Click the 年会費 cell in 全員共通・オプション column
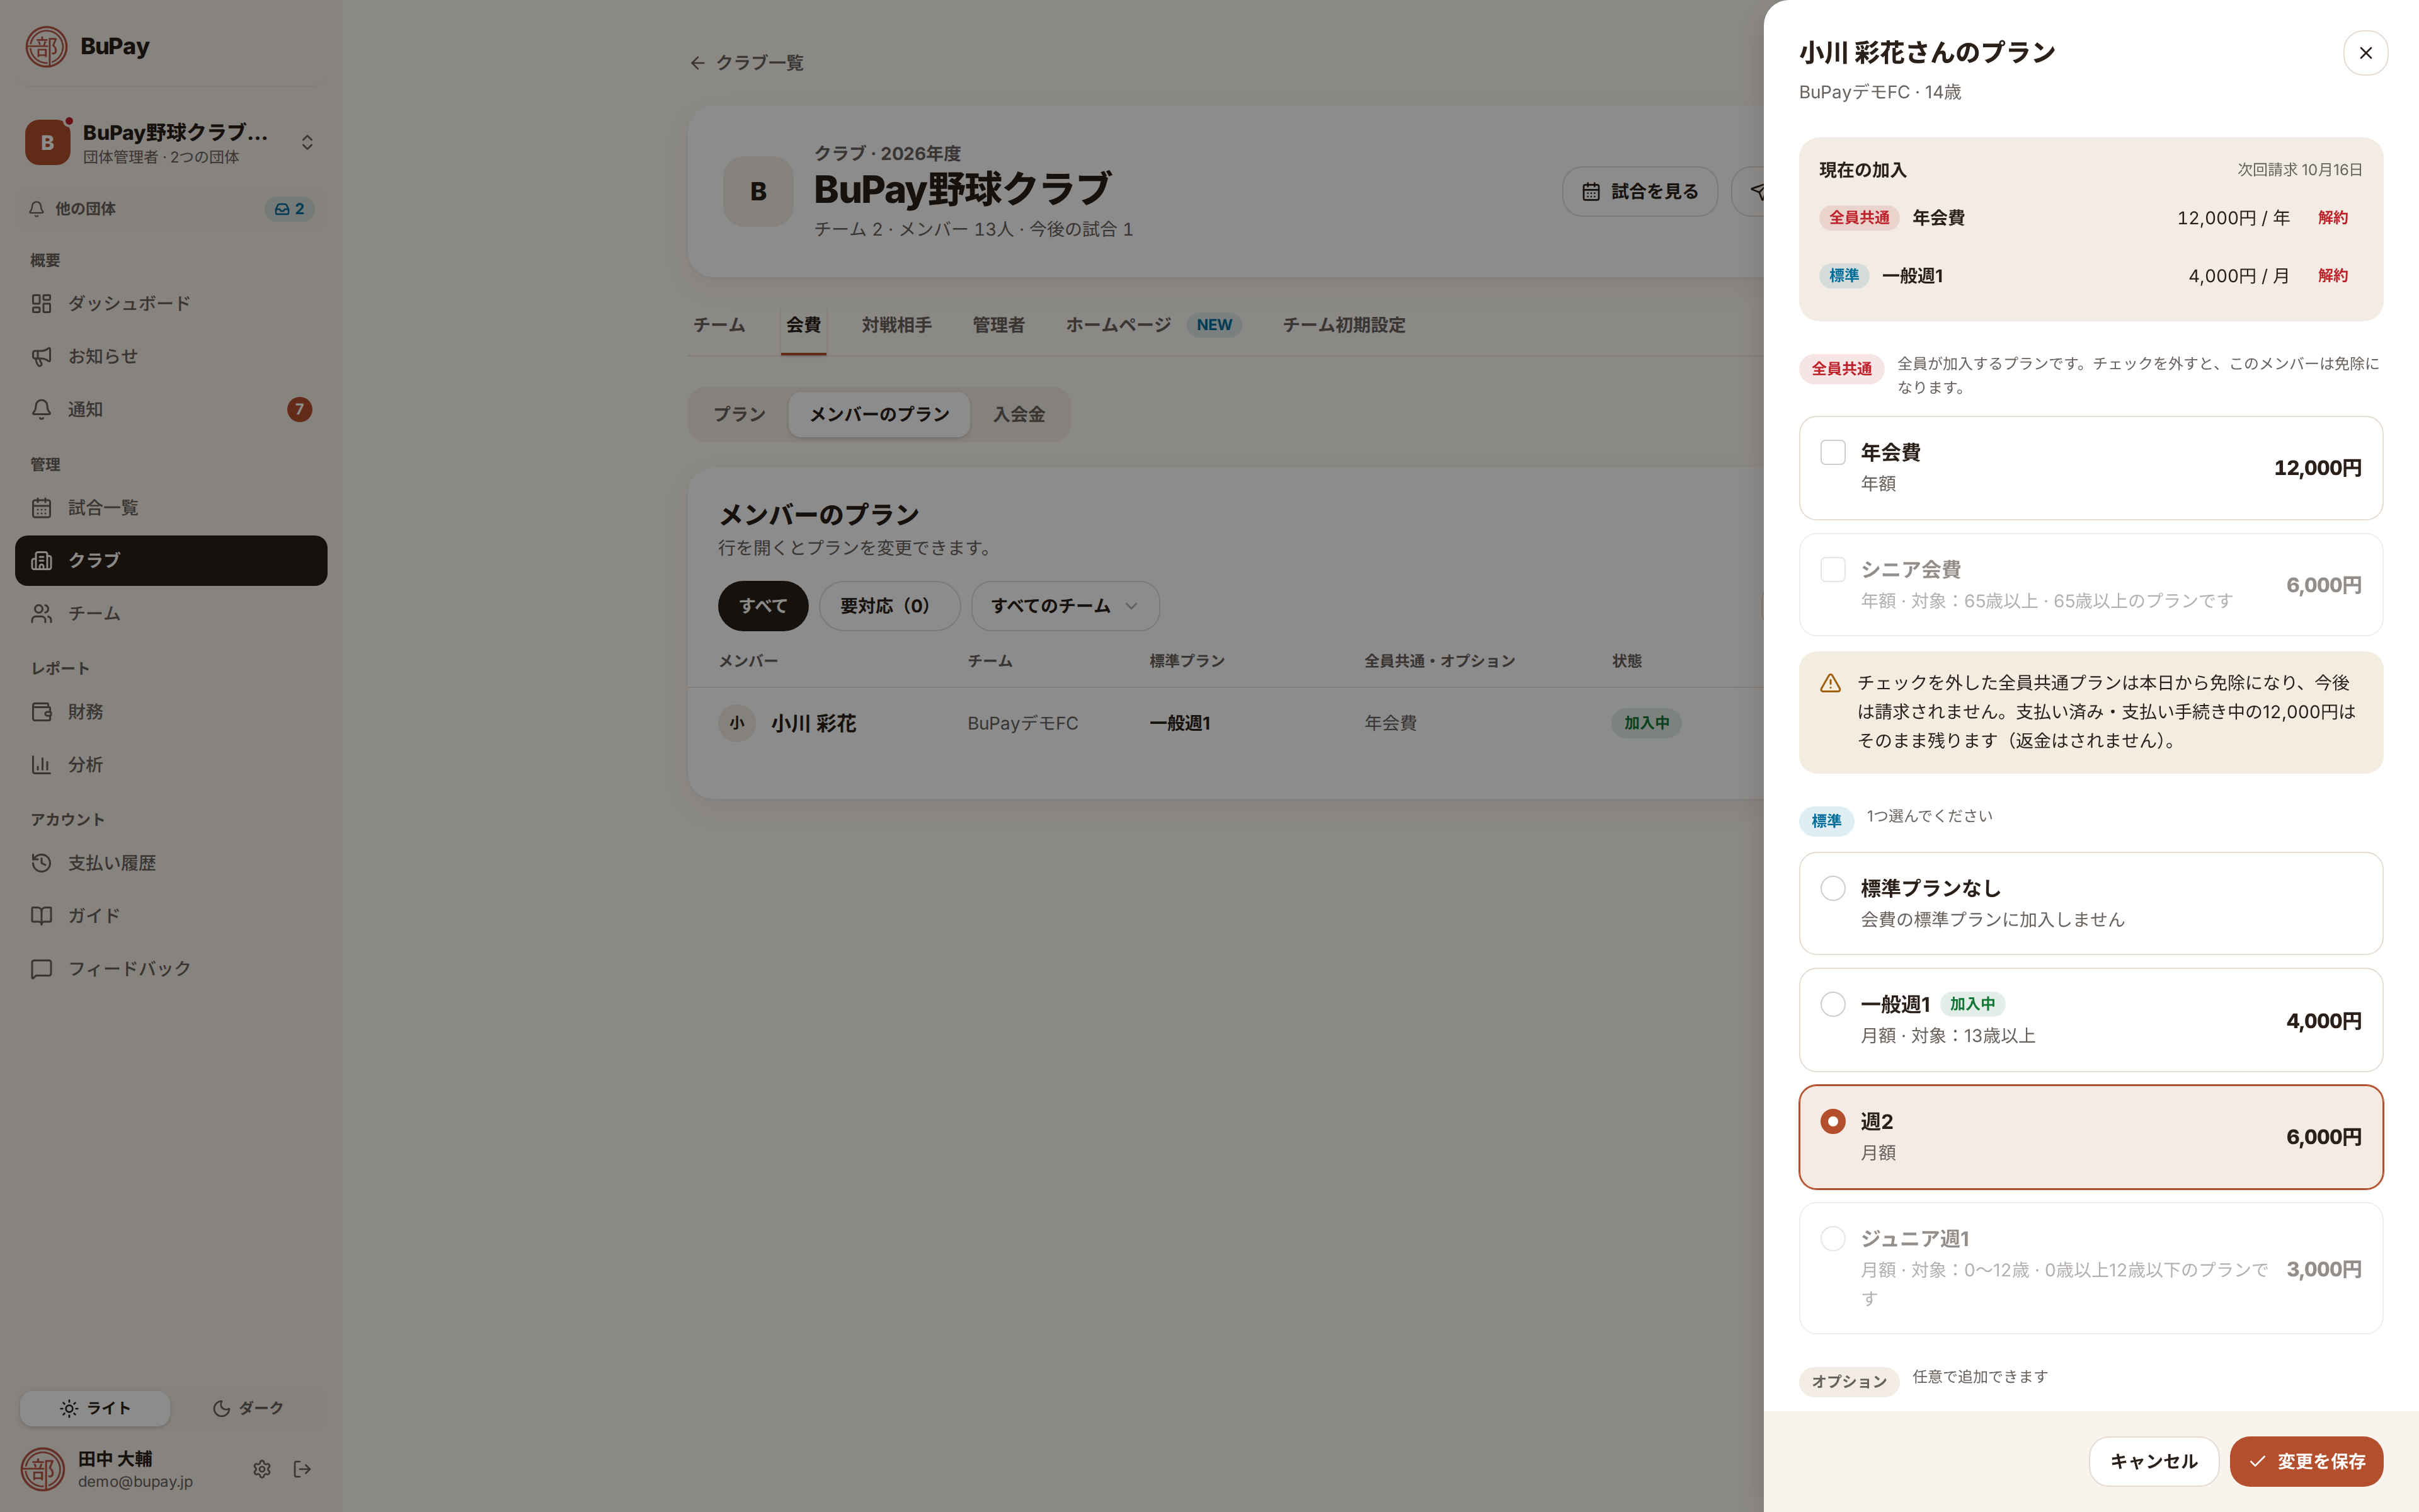The image size is (2419, 1512). (x=1390, y=723)
